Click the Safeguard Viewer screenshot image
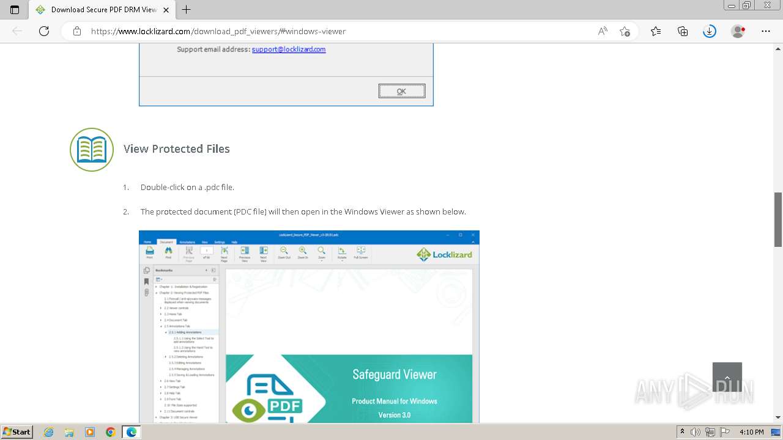The height and width of the screenshot is (440, 783). (x=309, y=327)
